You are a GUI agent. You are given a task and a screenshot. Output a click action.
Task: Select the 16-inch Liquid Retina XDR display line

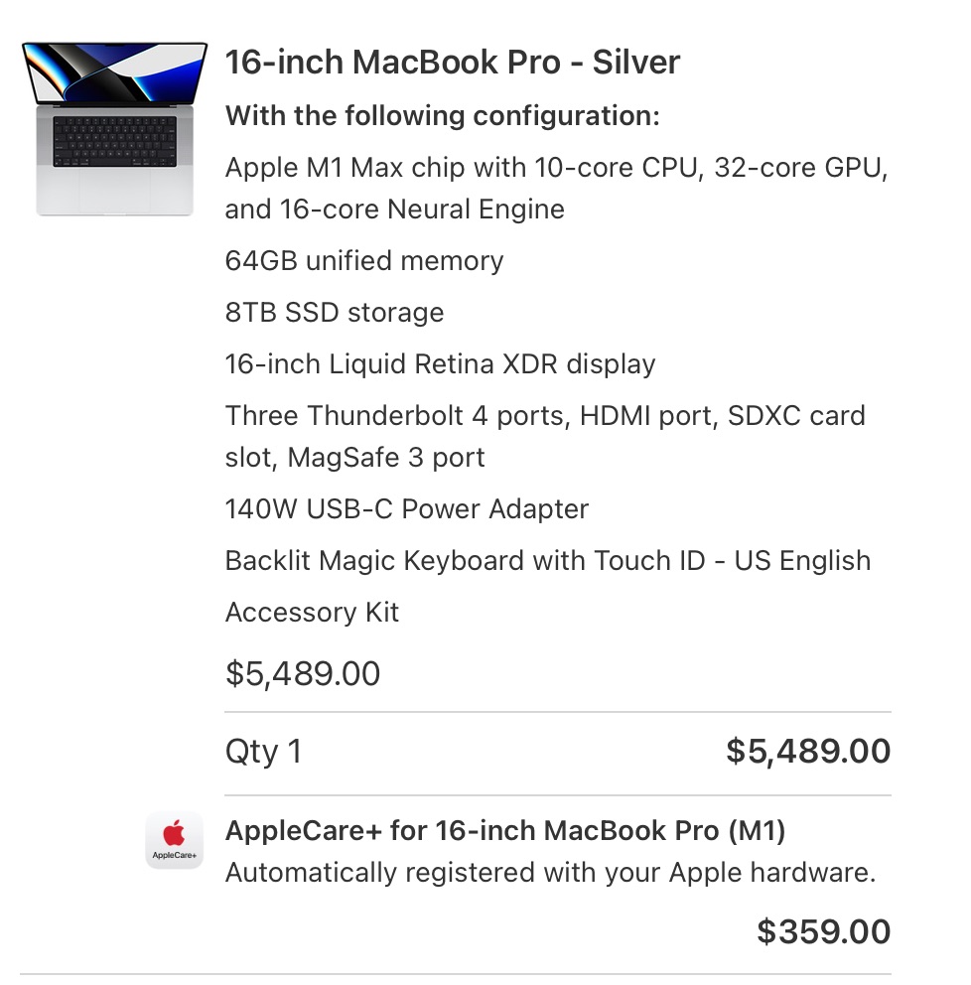click(x=440, y=364)
